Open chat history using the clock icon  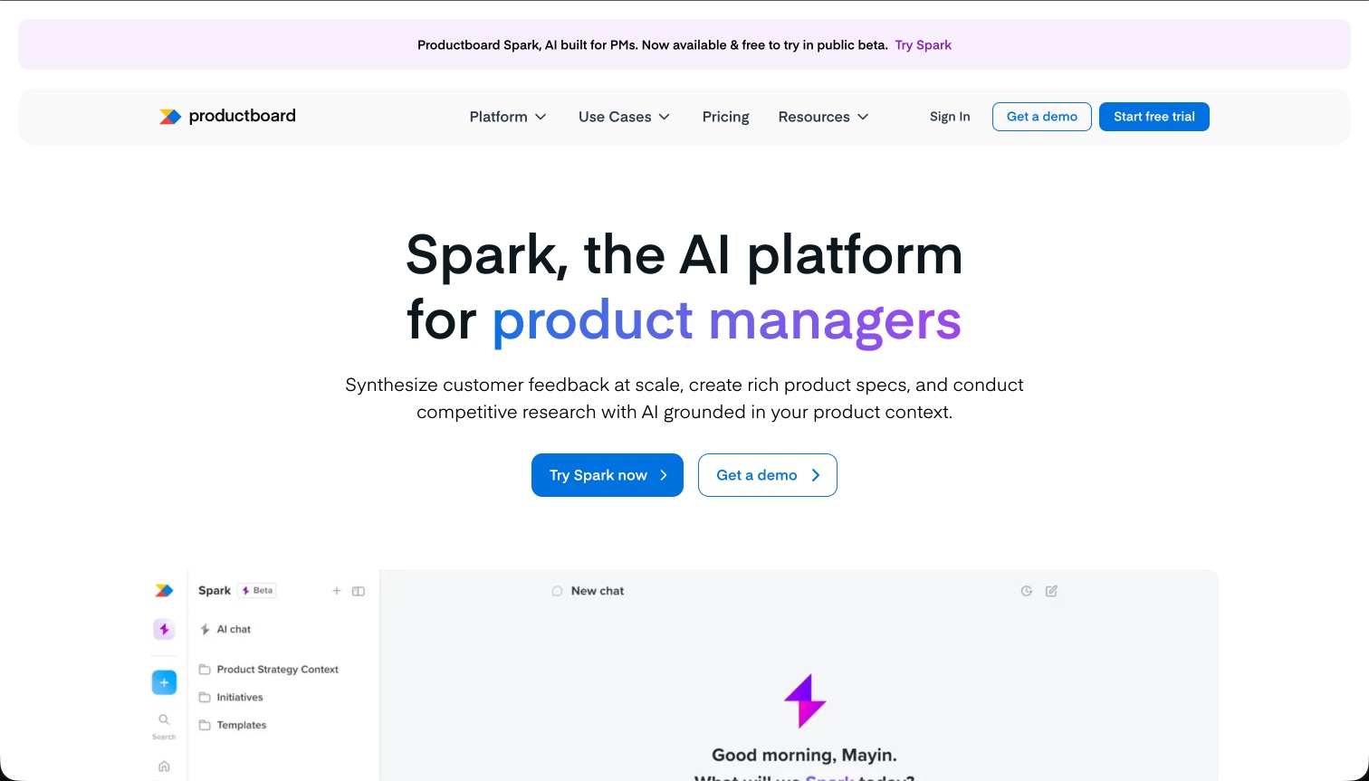point(1026,590)
